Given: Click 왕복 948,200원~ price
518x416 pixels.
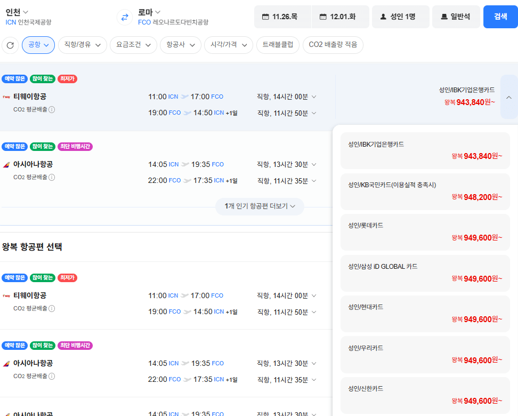Looking at the screenshot, I should (477, 197).
